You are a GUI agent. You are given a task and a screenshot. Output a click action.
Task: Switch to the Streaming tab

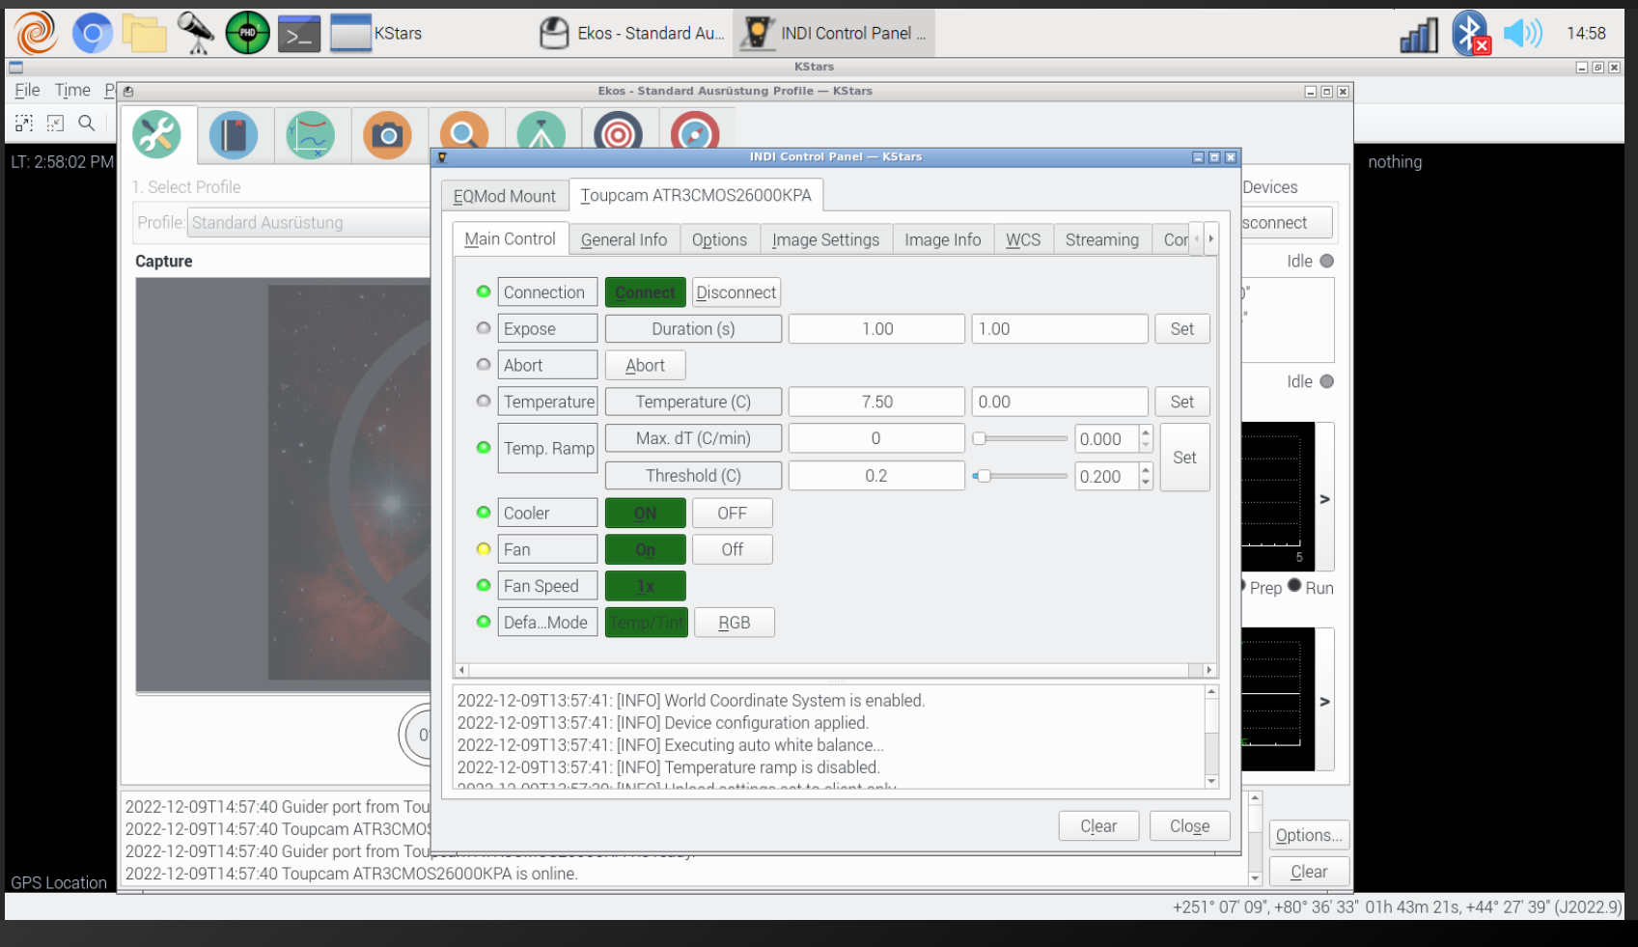tap(1101, 239)
